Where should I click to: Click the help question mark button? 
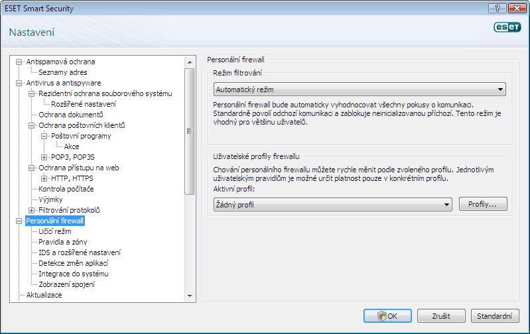point(497,8)
